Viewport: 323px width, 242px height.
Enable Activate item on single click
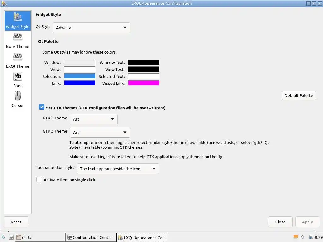click(x=39, y=180)
